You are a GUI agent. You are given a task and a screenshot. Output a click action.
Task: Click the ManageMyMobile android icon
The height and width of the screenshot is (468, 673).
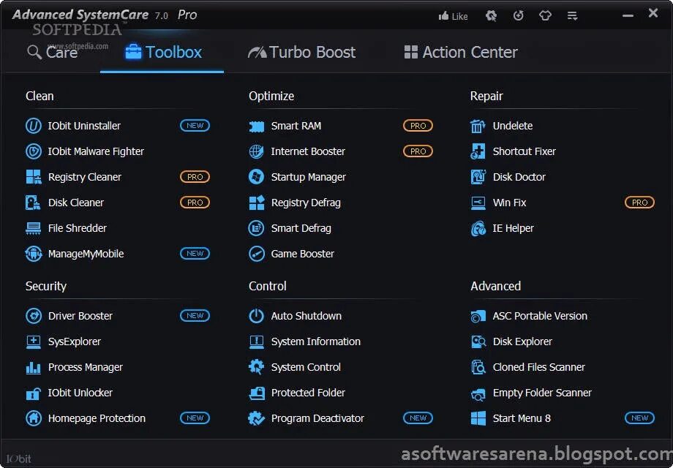click(x=34, y=254)
